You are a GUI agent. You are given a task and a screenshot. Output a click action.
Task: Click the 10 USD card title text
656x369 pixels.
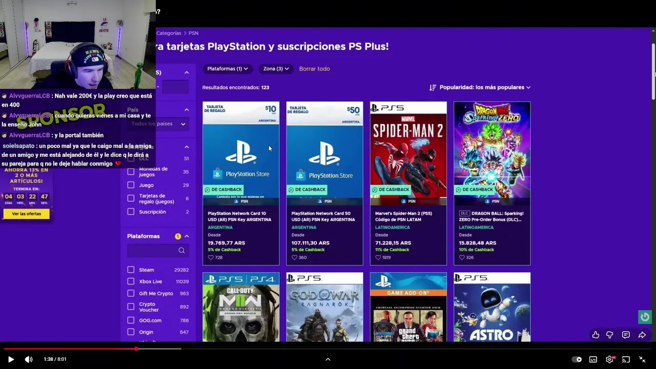click(239, 216)
